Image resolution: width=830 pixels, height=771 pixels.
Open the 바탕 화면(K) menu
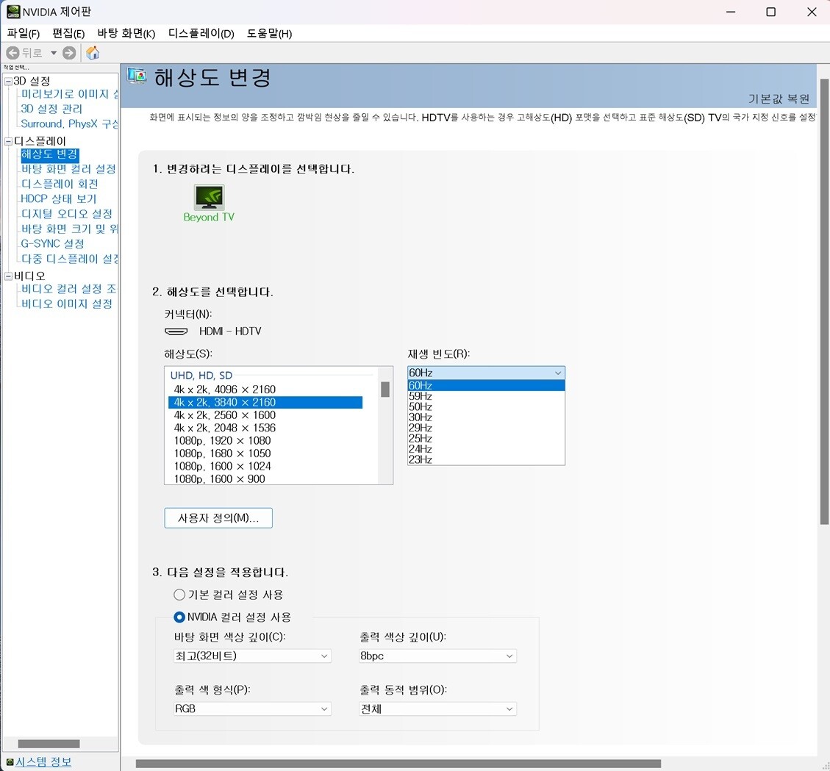[126, 33]
